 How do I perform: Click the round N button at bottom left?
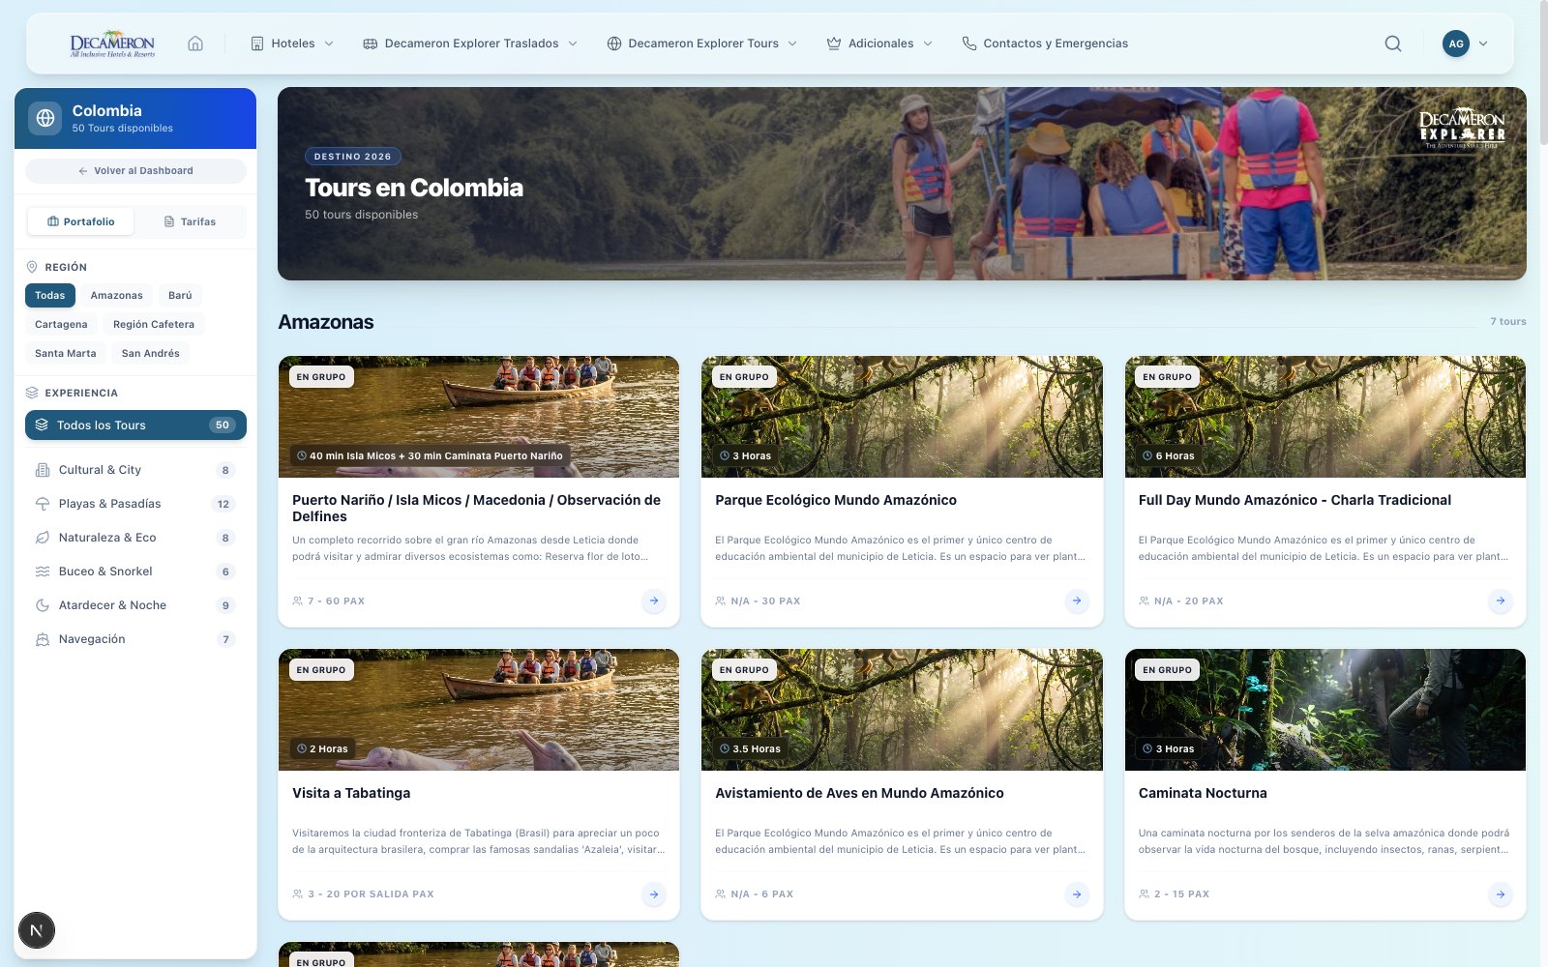[37, 930]
